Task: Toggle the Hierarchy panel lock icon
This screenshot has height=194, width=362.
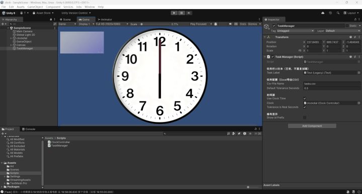Action: coord(51,20)
